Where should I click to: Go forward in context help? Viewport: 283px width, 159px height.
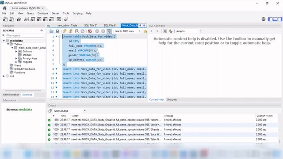coord(157,31)
